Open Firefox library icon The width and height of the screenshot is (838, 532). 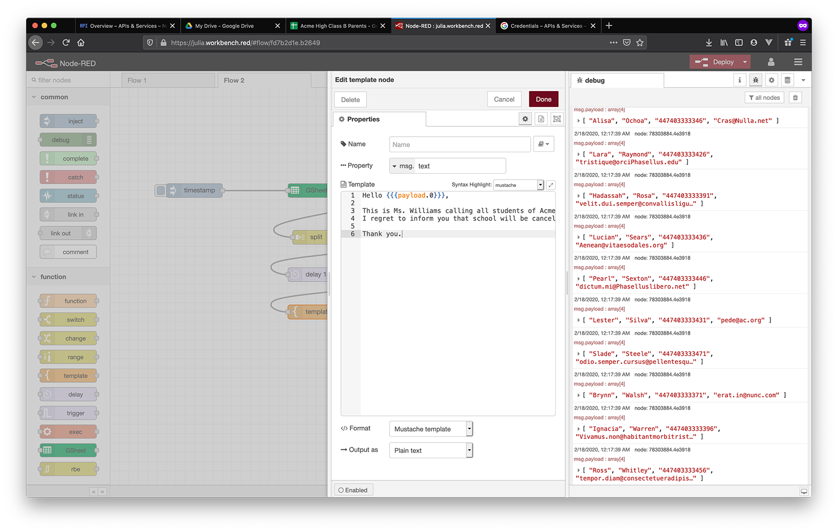[724, 42]
